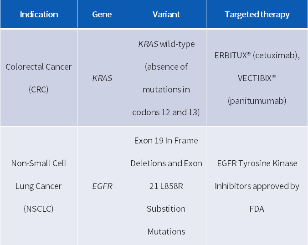Image resolution: width=308 pixels, height=245 pixels.
Task: Click the Indication column header
Action: (39, 14)
